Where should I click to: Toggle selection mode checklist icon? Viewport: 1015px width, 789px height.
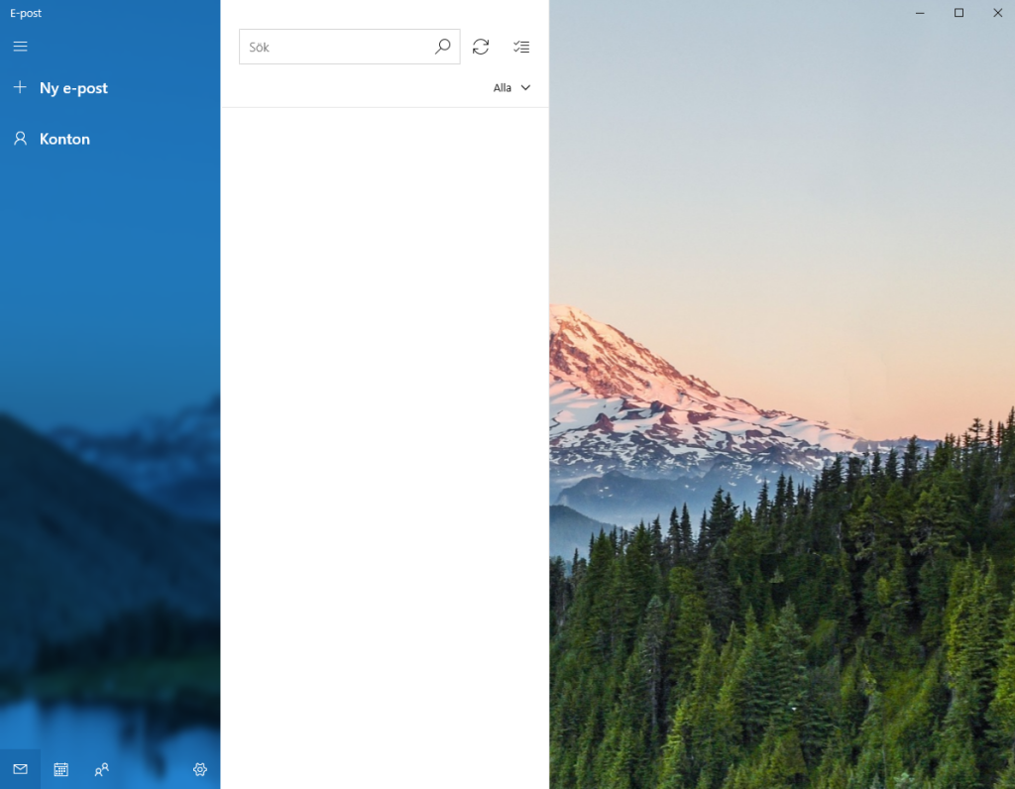(x=521, y=47)
